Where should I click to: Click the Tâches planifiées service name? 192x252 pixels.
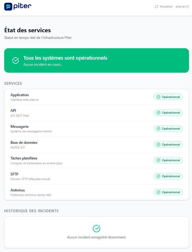click(x=24, y=158)
